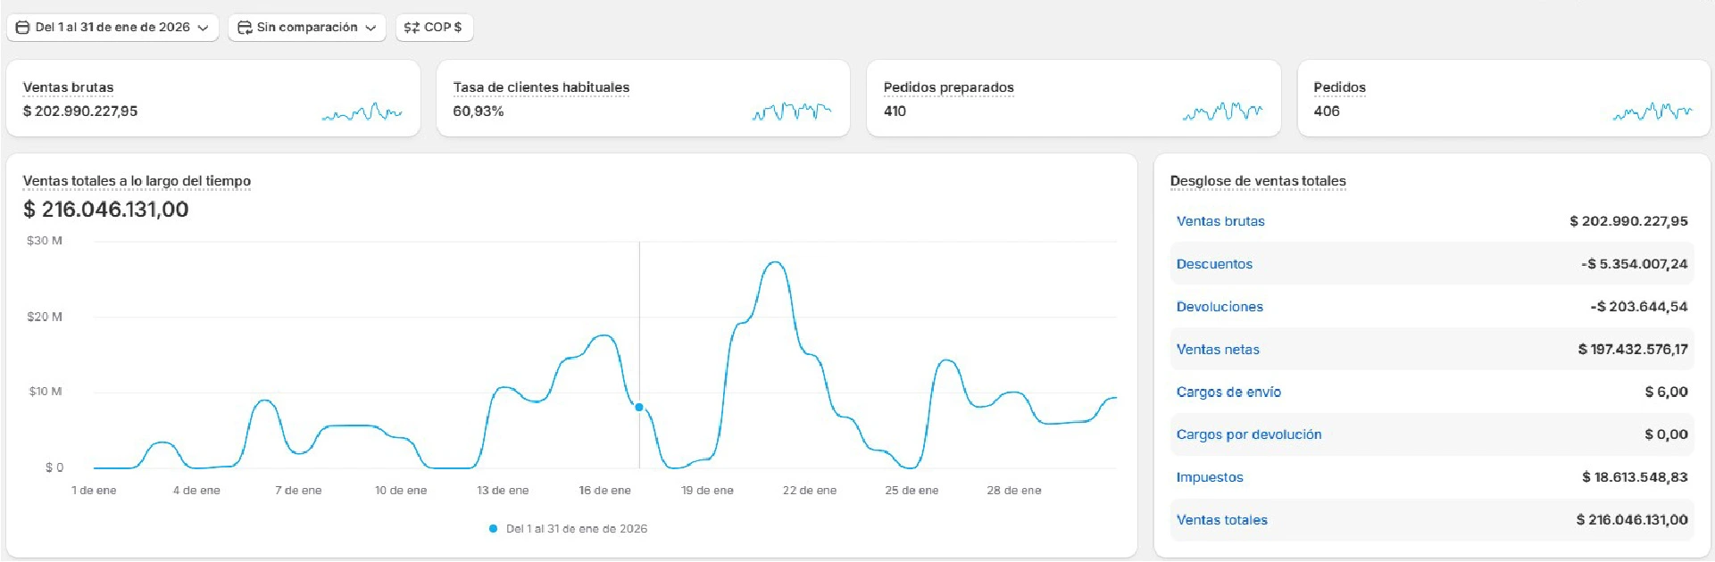Click the Ventas totales a lo largo del tiempo title

(137, 181)
